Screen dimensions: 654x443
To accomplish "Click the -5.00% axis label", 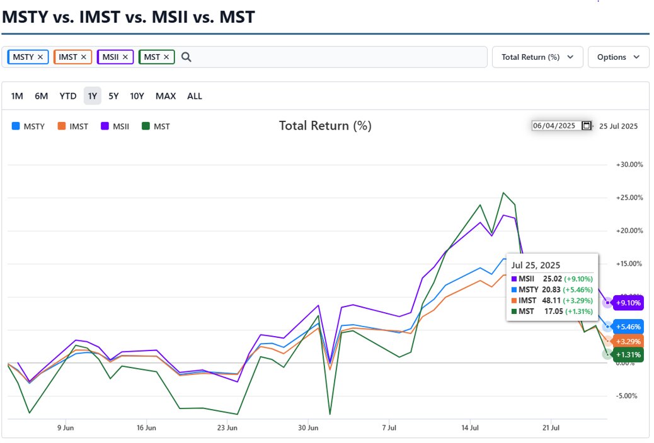I will [626, 396].
